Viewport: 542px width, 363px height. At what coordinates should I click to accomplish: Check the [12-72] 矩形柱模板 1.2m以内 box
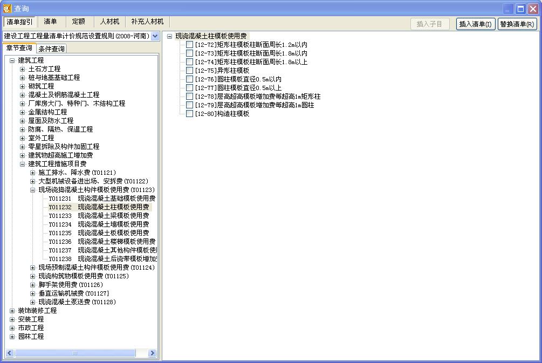click(189, 45)
